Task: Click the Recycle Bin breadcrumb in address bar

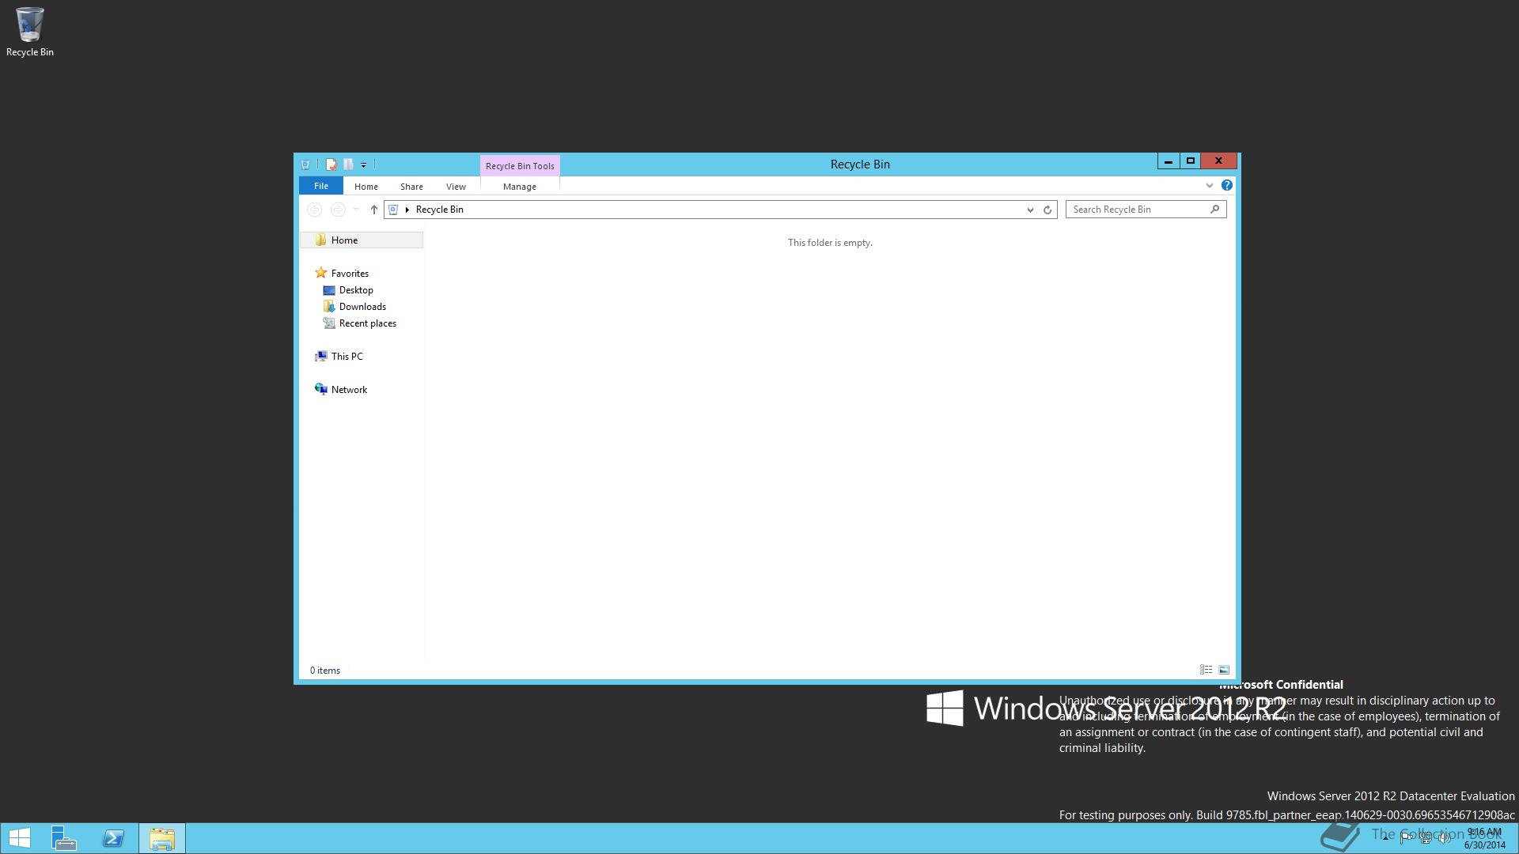Action: tap(440, 210)
